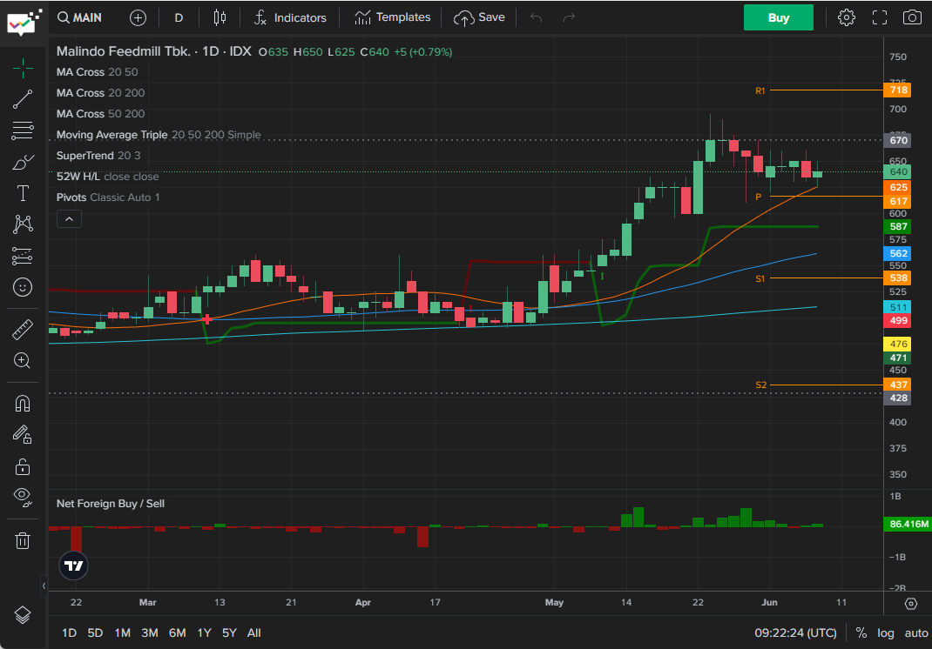Open the emoji icons tool
Viewport: 932px width, 649px height.
(23, 286)
